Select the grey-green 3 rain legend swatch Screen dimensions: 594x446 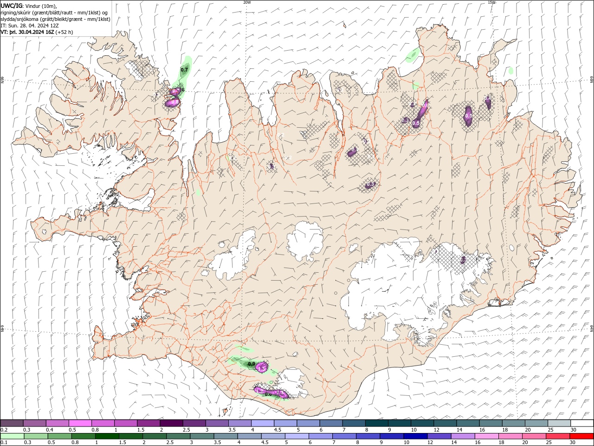202,436
